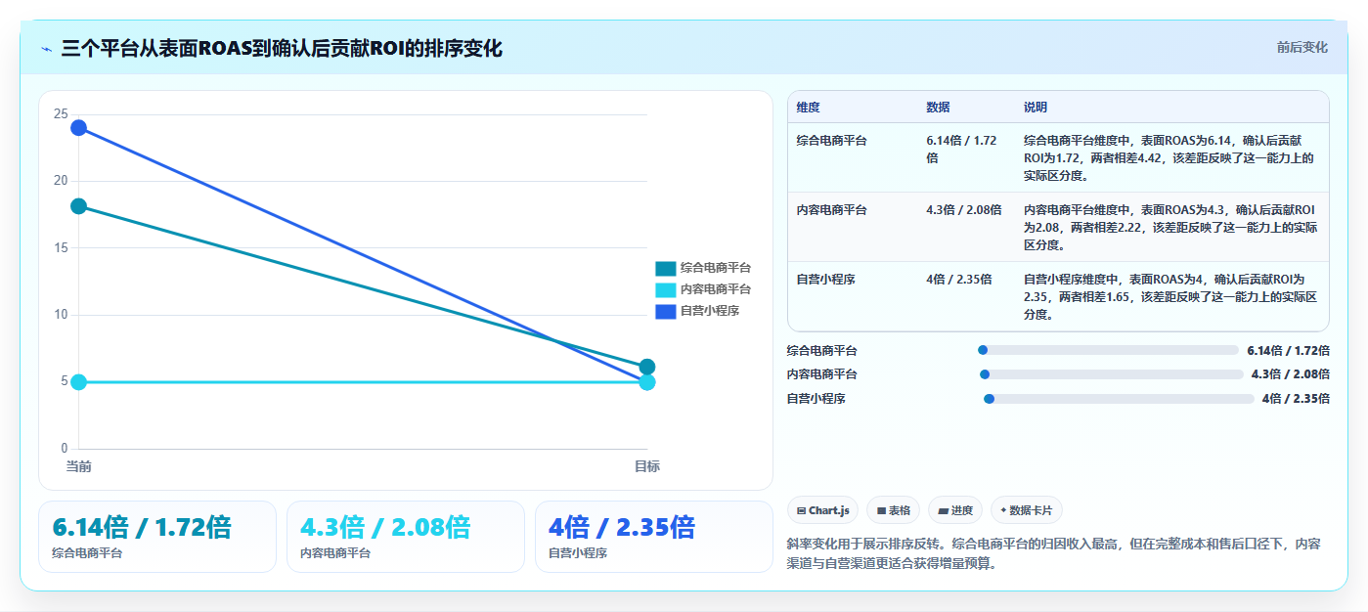1368x612 pixels.
Task: Click the 进度 tag icon
Action: (943, 510)
